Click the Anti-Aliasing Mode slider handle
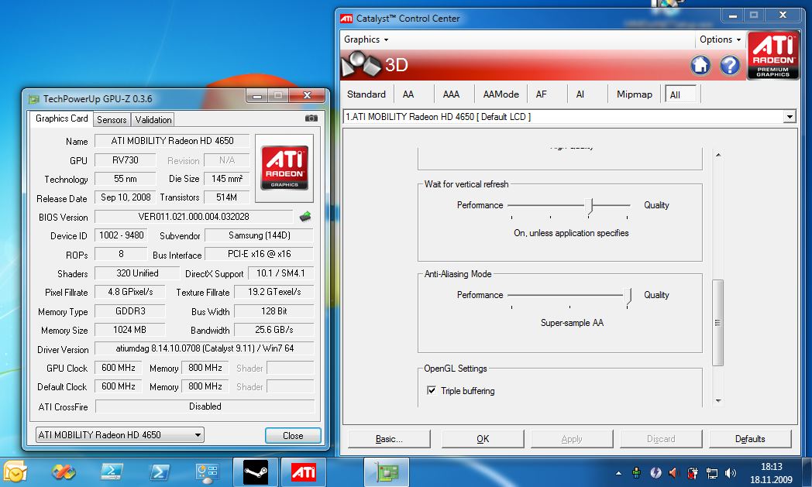Screen dimensions: 812x487 click(628, 296)
